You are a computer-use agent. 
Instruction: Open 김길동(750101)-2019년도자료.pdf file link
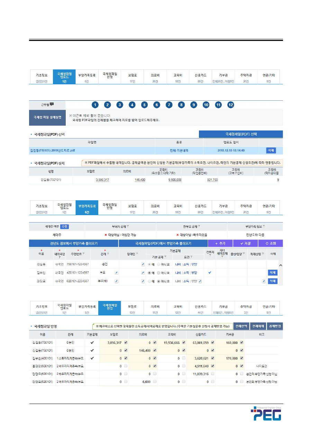click(53, 150)
